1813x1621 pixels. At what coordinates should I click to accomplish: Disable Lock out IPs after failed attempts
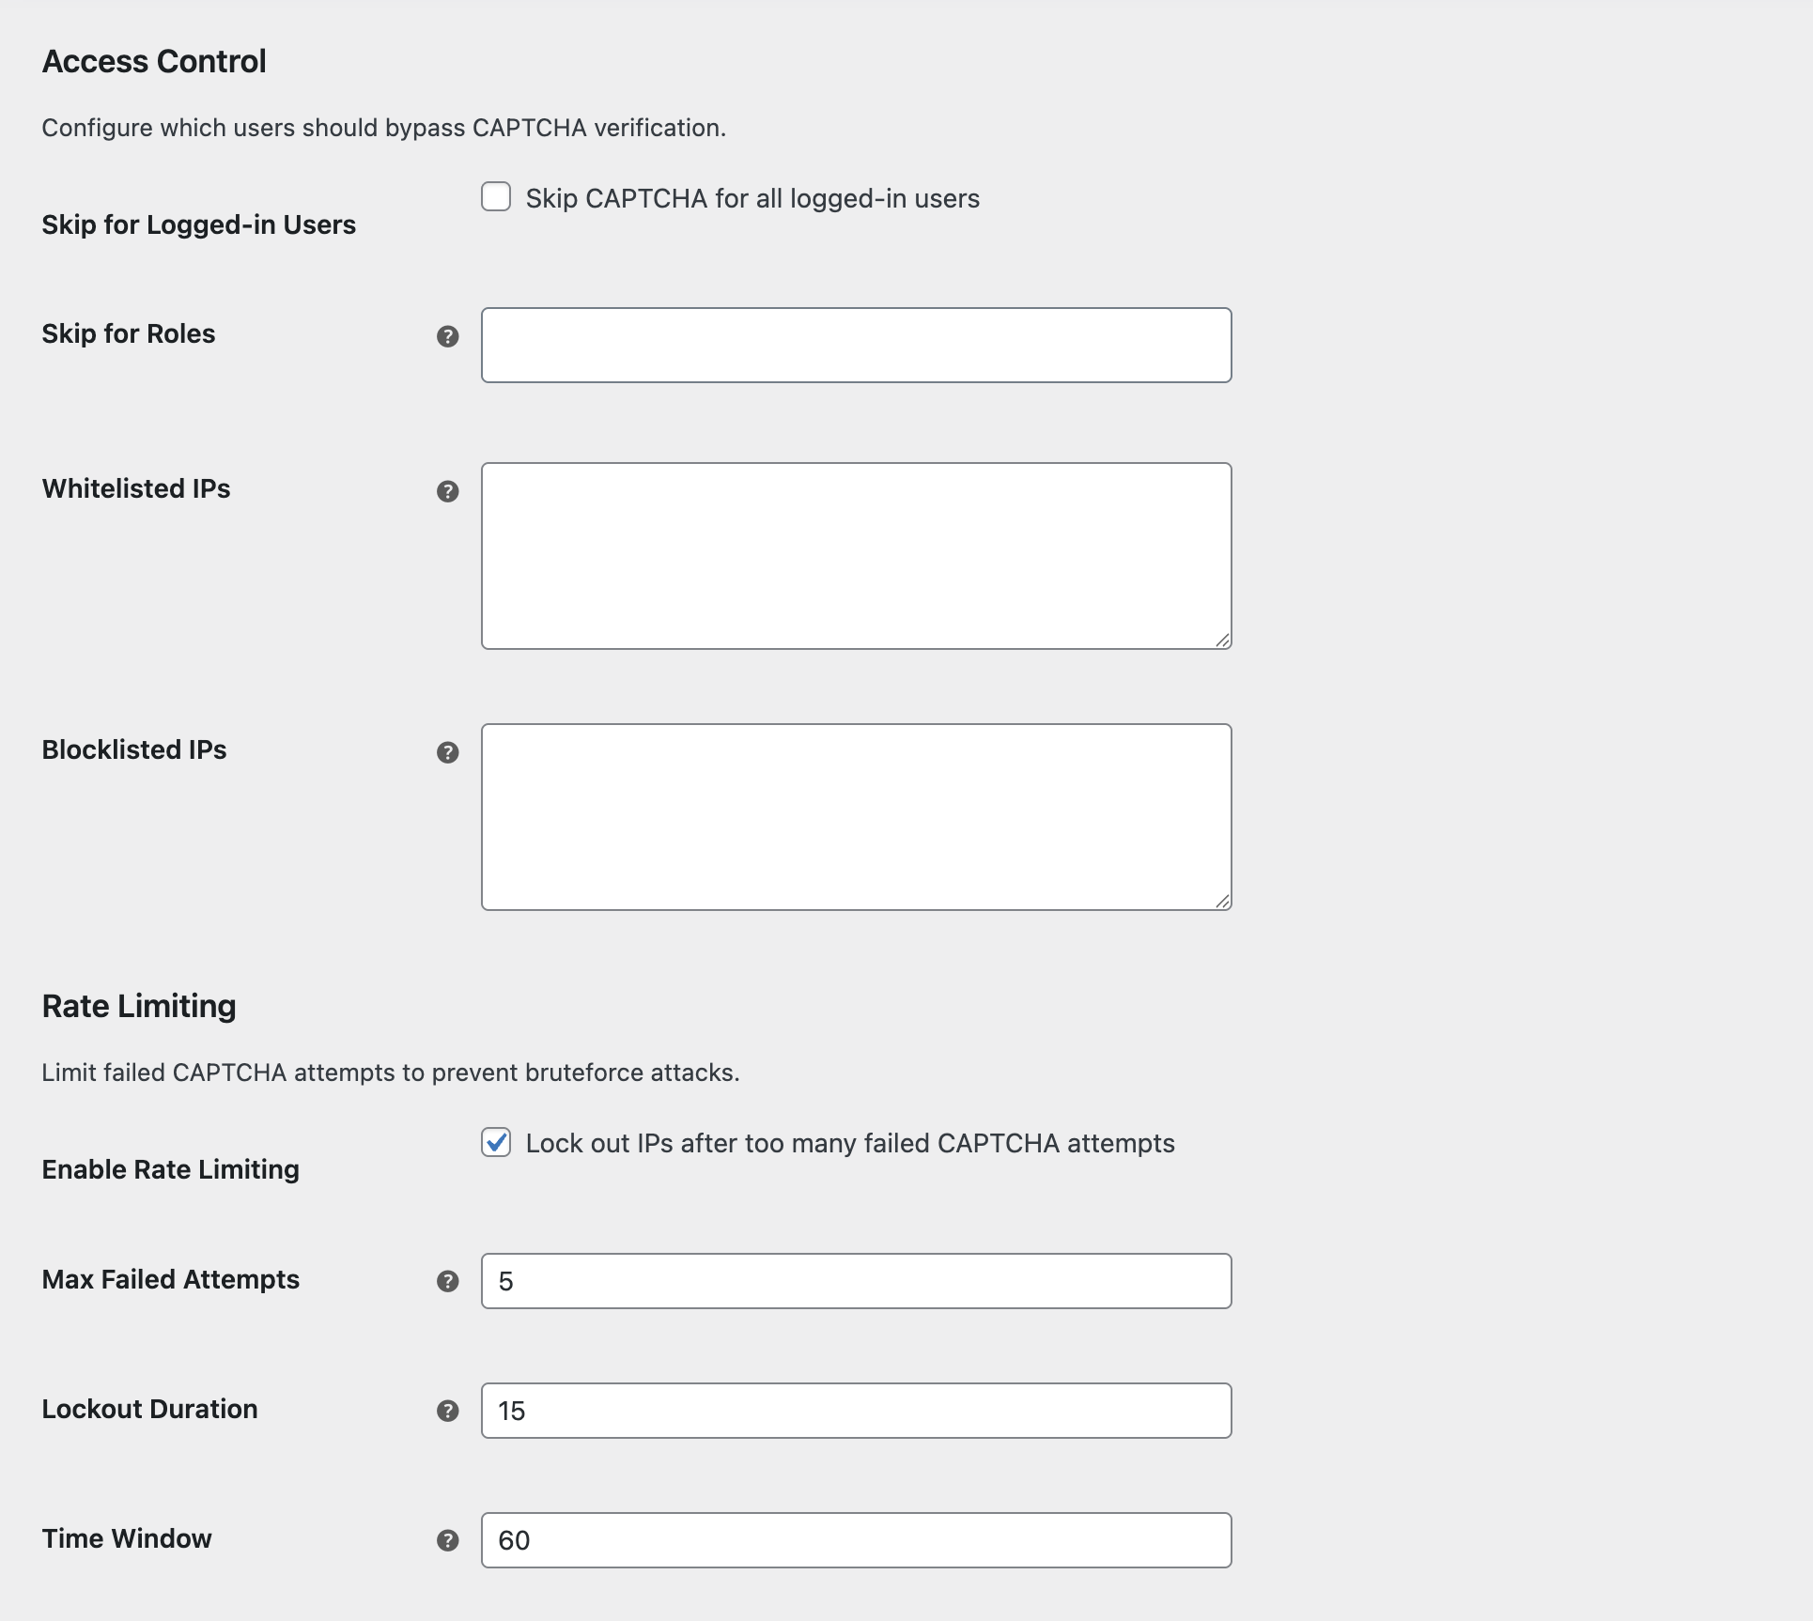(x=496, y=1143)
